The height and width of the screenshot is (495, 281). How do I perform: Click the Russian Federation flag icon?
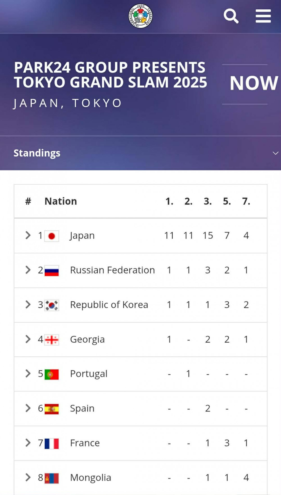click(52, 270)
